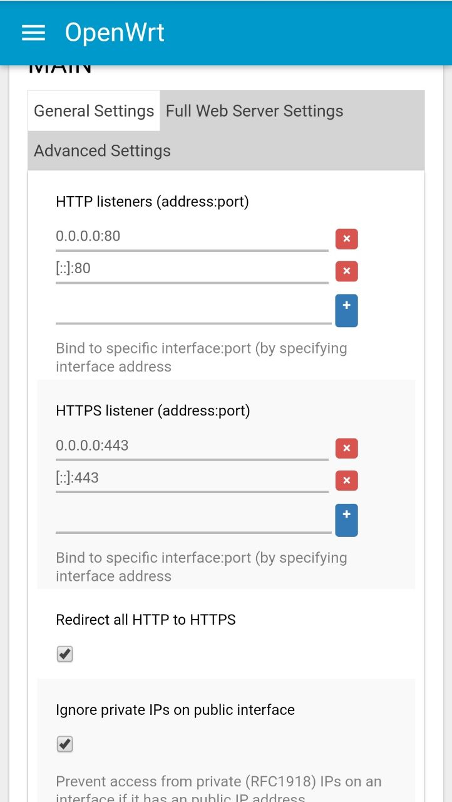Focus the empty new HTTPS listener field

point(193,520)
